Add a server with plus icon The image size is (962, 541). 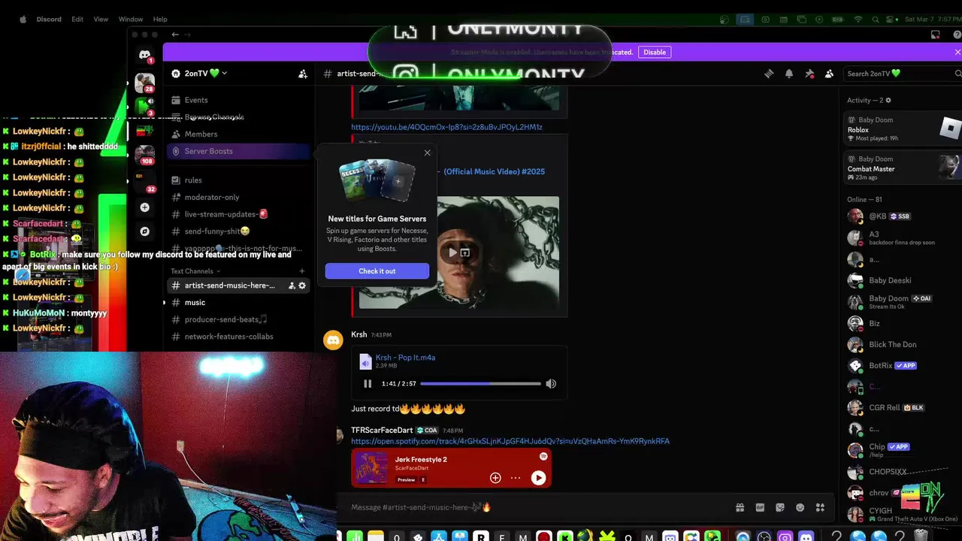pyautogui.click(x=145, y=207)
